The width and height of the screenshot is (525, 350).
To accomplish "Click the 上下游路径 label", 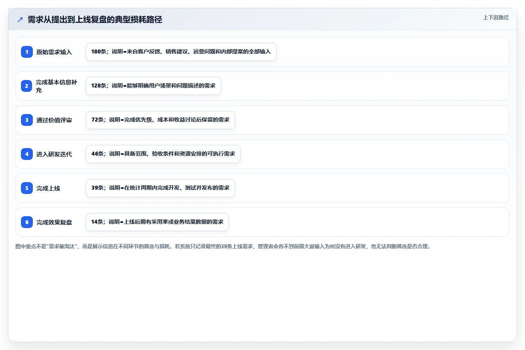I will 496,17.
